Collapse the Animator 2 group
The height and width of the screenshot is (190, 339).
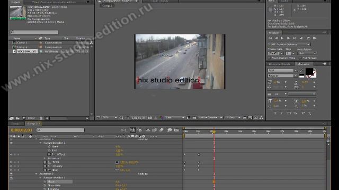click(x=37, y=174)
